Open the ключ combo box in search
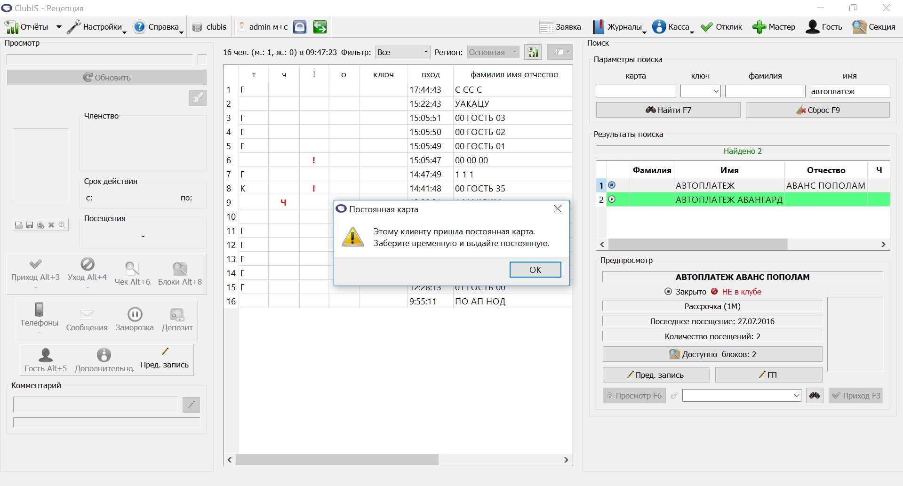This screenshot has height=486, width=903. (x=701, y=91)
